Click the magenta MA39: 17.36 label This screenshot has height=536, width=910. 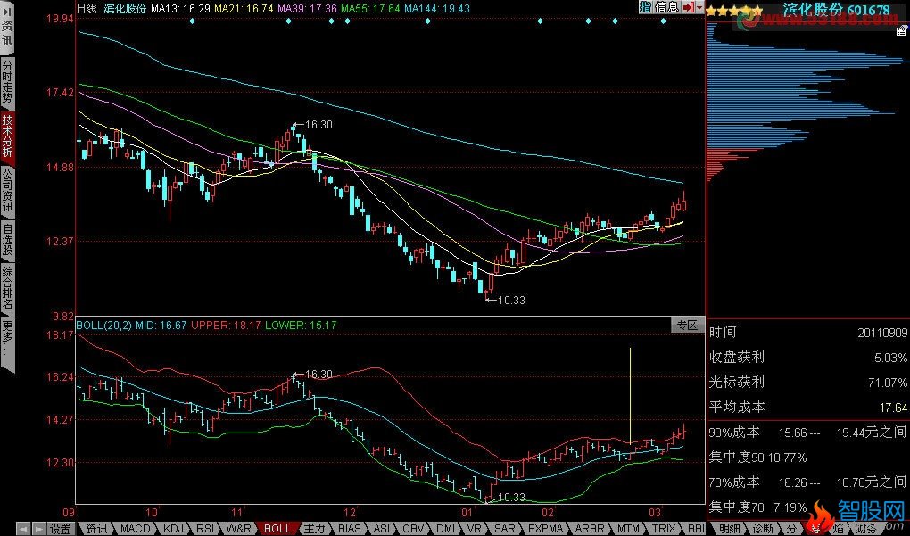coord(307,8)
